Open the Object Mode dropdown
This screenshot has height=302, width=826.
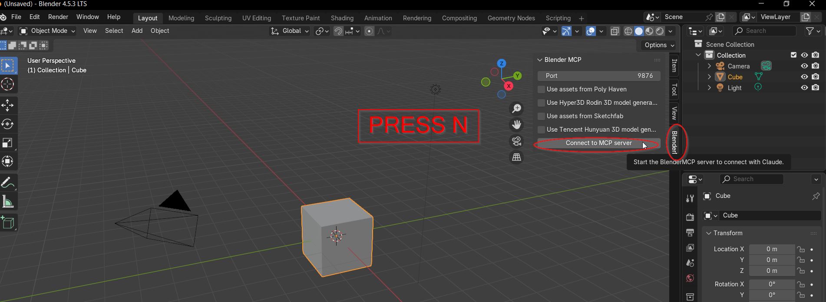(48, 31)
